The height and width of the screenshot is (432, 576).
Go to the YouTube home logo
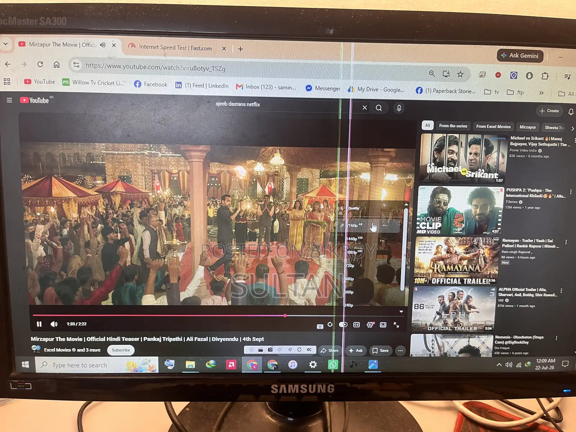click(35, 100)
